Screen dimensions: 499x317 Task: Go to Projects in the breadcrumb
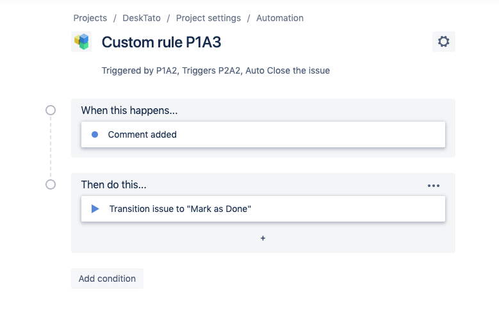pyautogui.click(x=90, y=18)
